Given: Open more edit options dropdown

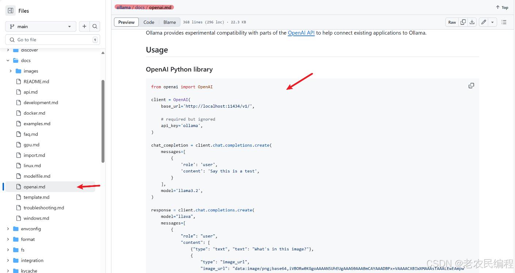Looking at the screenshot, I should coord(492,22).
